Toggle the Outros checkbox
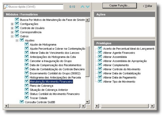 pyautogui.click(x=17, y=36)
